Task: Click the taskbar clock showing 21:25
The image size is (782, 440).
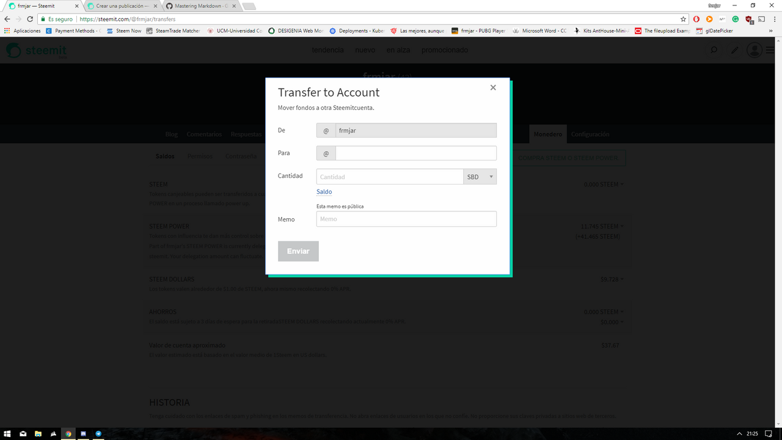Action: pyautogui.click(x=753, y=434)
